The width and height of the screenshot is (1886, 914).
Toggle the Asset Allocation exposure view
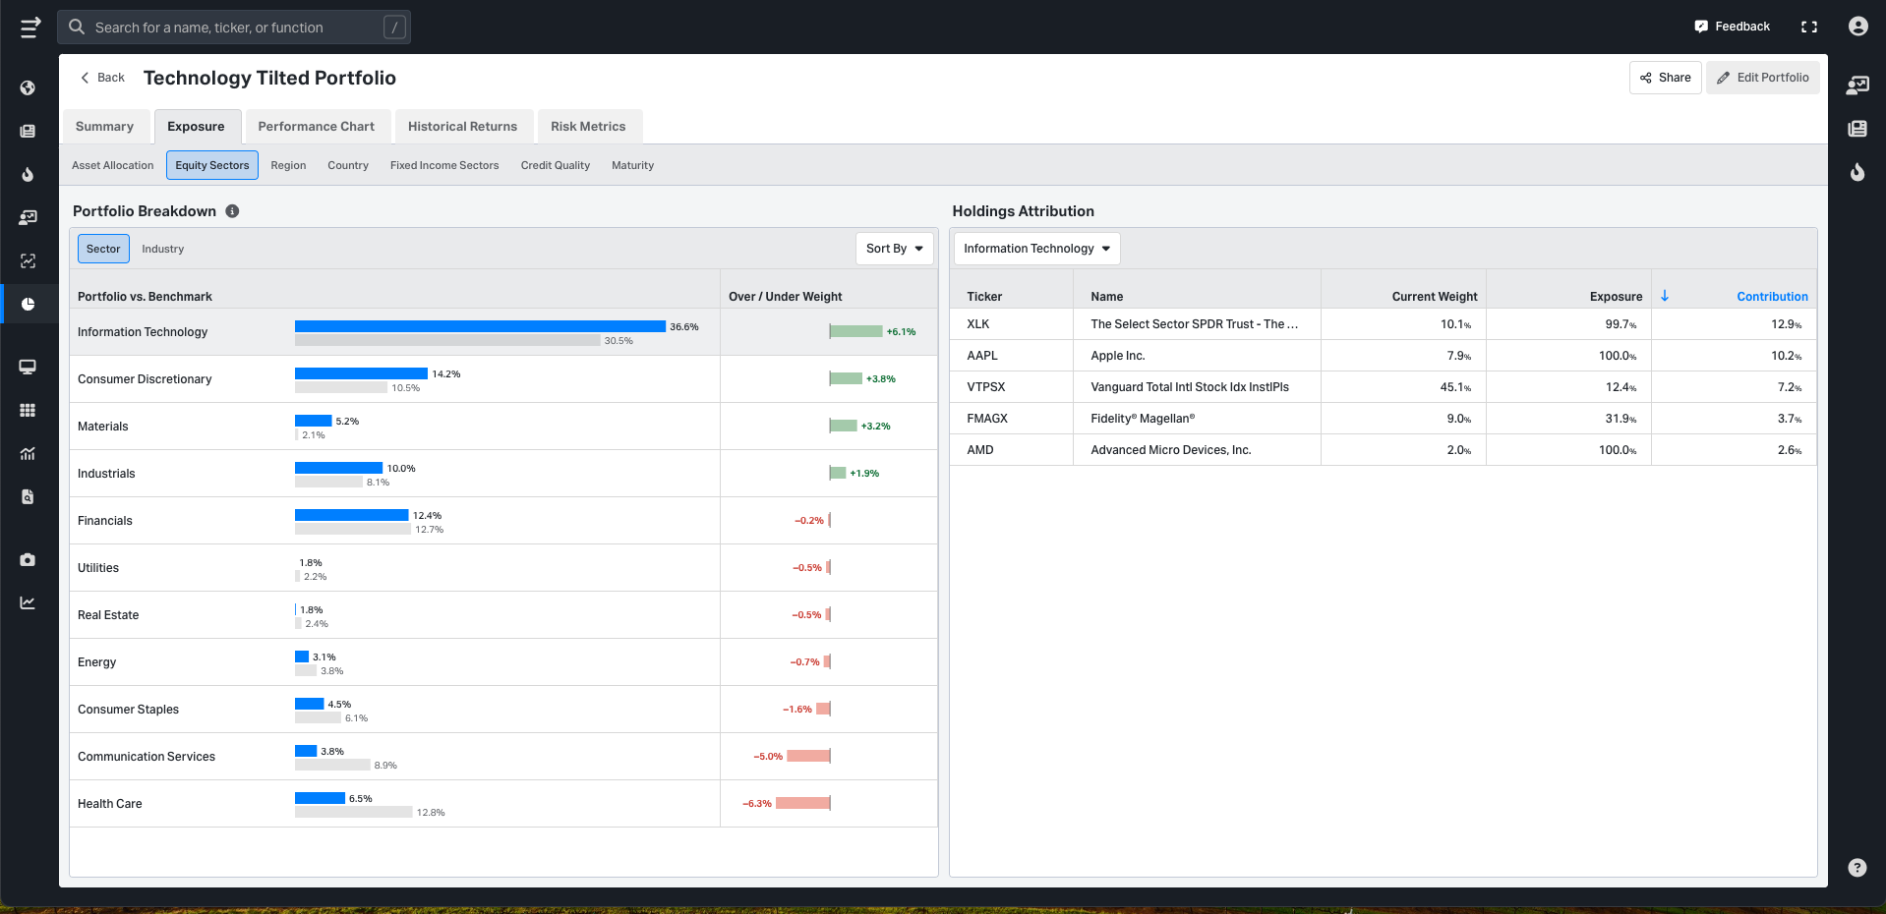tap(112, 165)
